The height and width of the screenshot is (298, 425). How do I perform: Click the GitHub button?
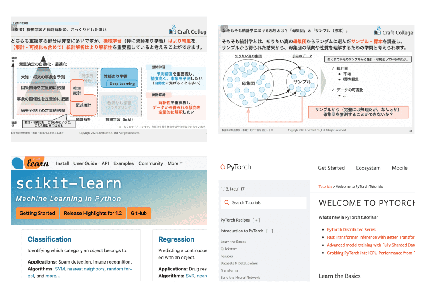tap(139, 213)
